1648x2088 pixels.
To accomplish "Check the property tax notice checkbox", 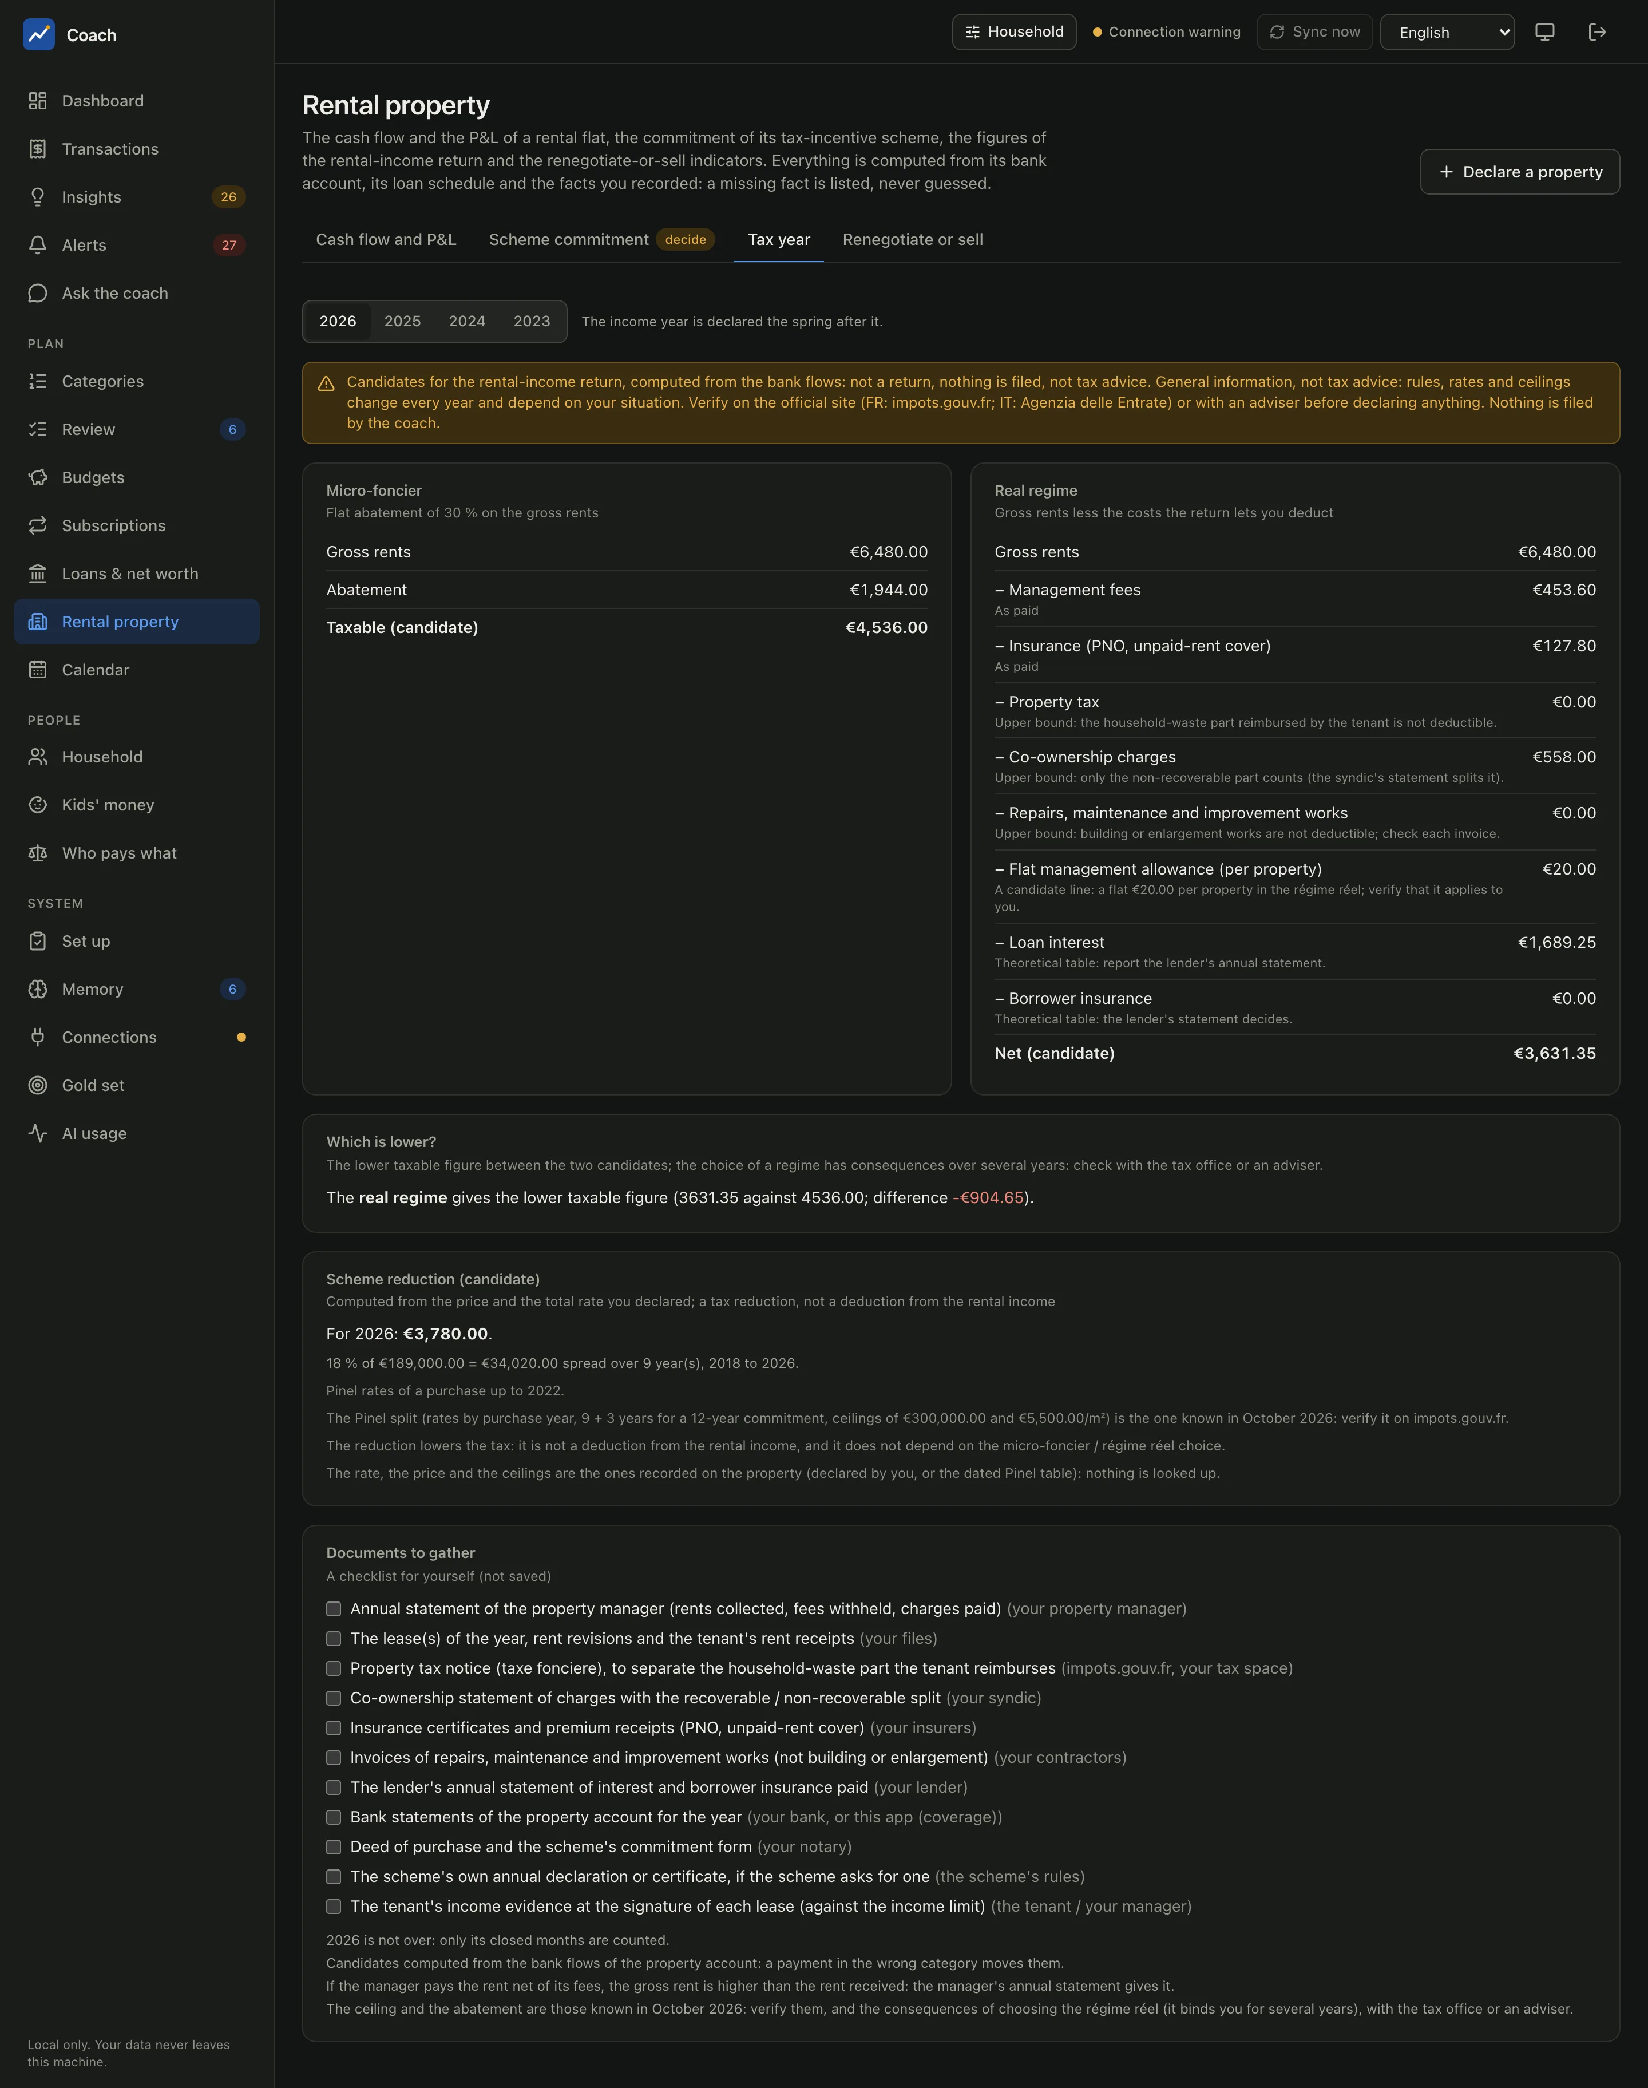I will (334, 1668).
